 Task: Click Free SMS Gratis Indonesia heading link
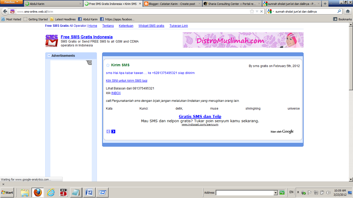point(87,37)
